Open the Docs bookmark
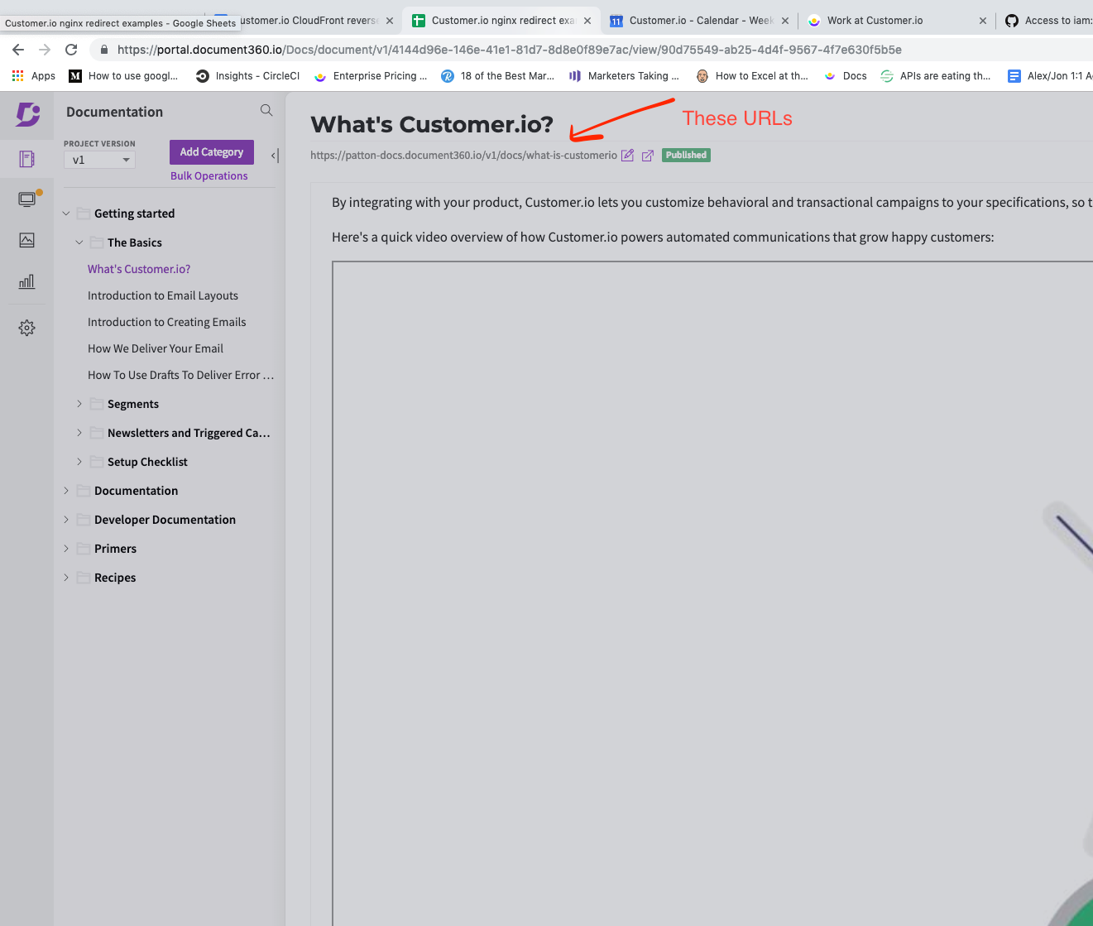Screen dimensions: 1093x926 pyautogui.click(x=846, y=76)
